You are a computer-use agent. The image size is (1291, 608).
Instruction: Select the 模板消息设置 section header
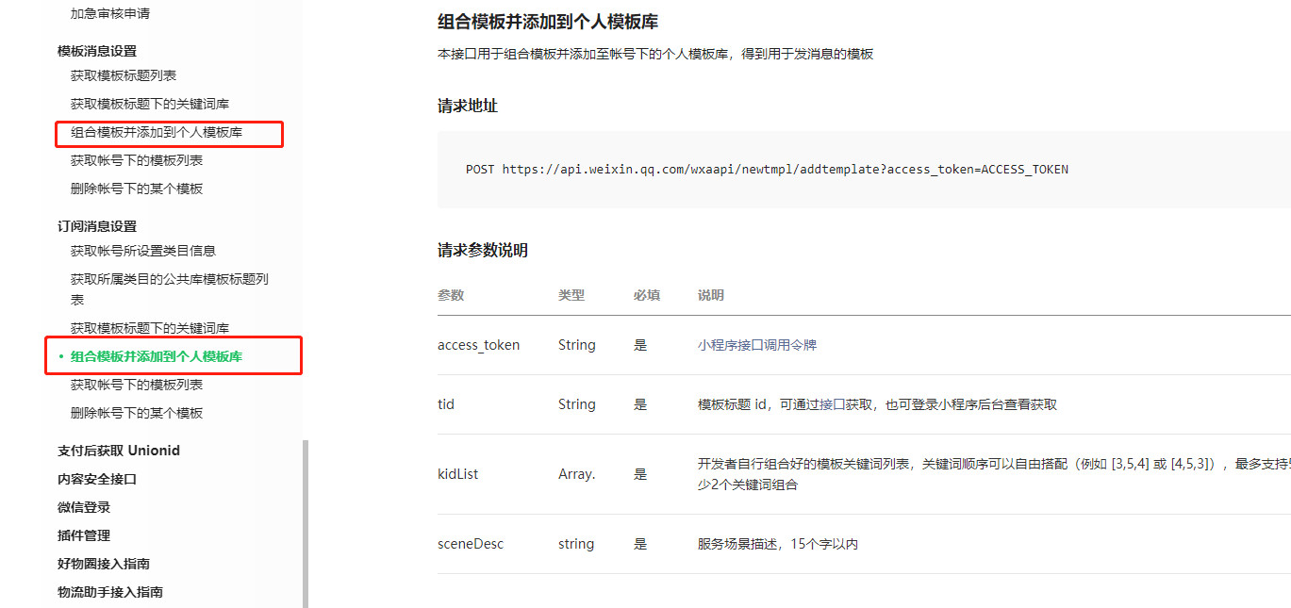tap(96, 51)
